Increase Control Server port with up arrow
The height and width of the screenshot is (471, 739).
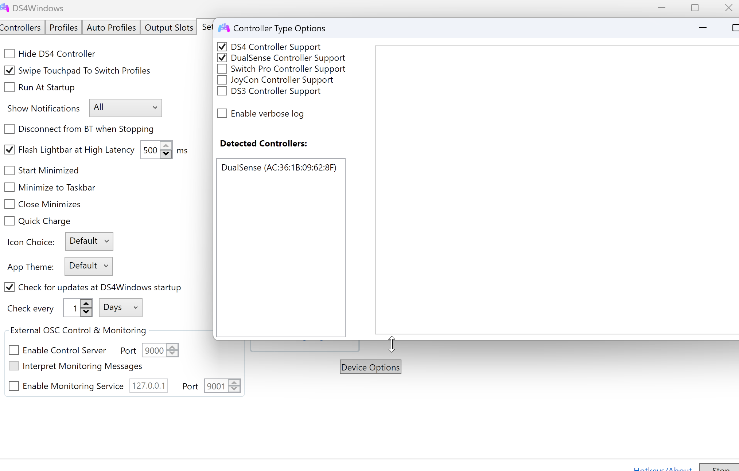click(x=172, y=346)
